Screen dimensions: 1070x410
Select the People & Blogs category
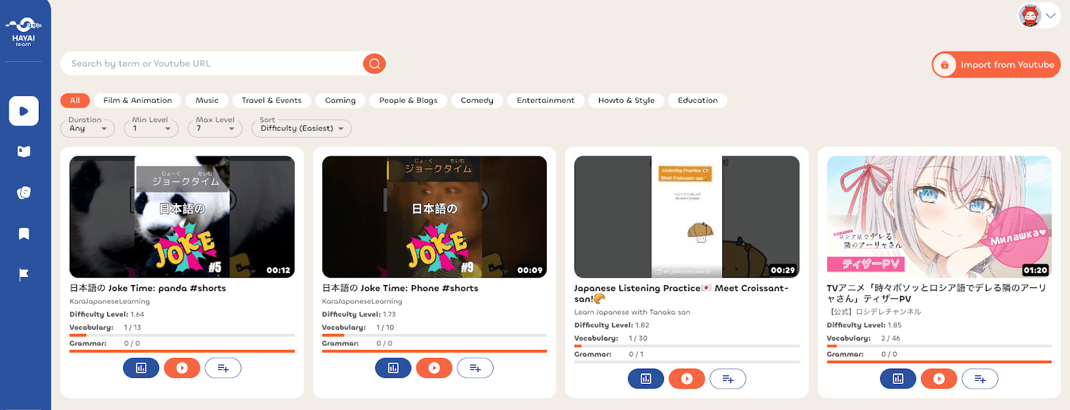click(408, 100)
